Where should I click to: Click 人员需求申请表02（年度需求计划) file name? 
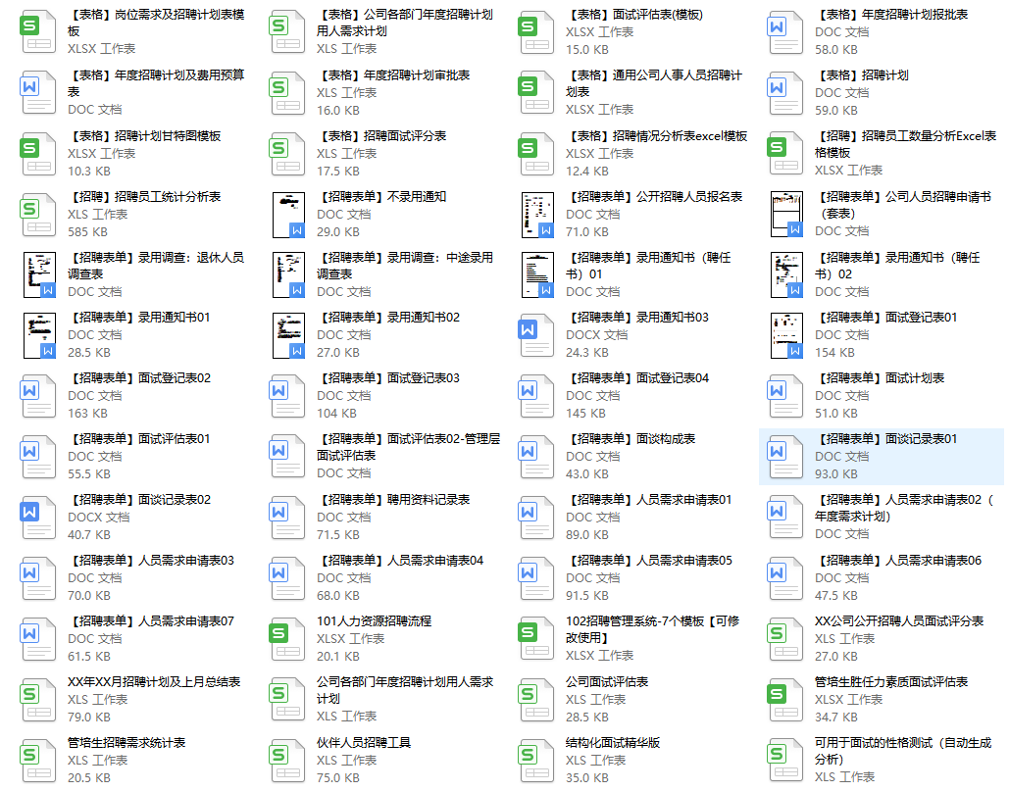coord(904,509)
